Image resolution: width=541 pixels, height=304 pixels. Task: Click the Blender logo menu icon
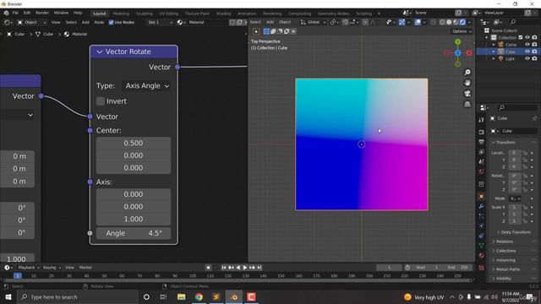point(6,13)
